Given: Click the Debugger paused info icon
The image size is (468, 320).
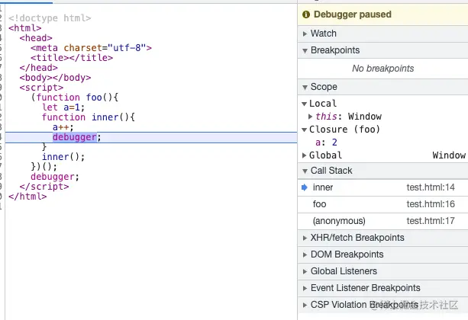Looking at the screenshot, I should [x=307, y=14].
